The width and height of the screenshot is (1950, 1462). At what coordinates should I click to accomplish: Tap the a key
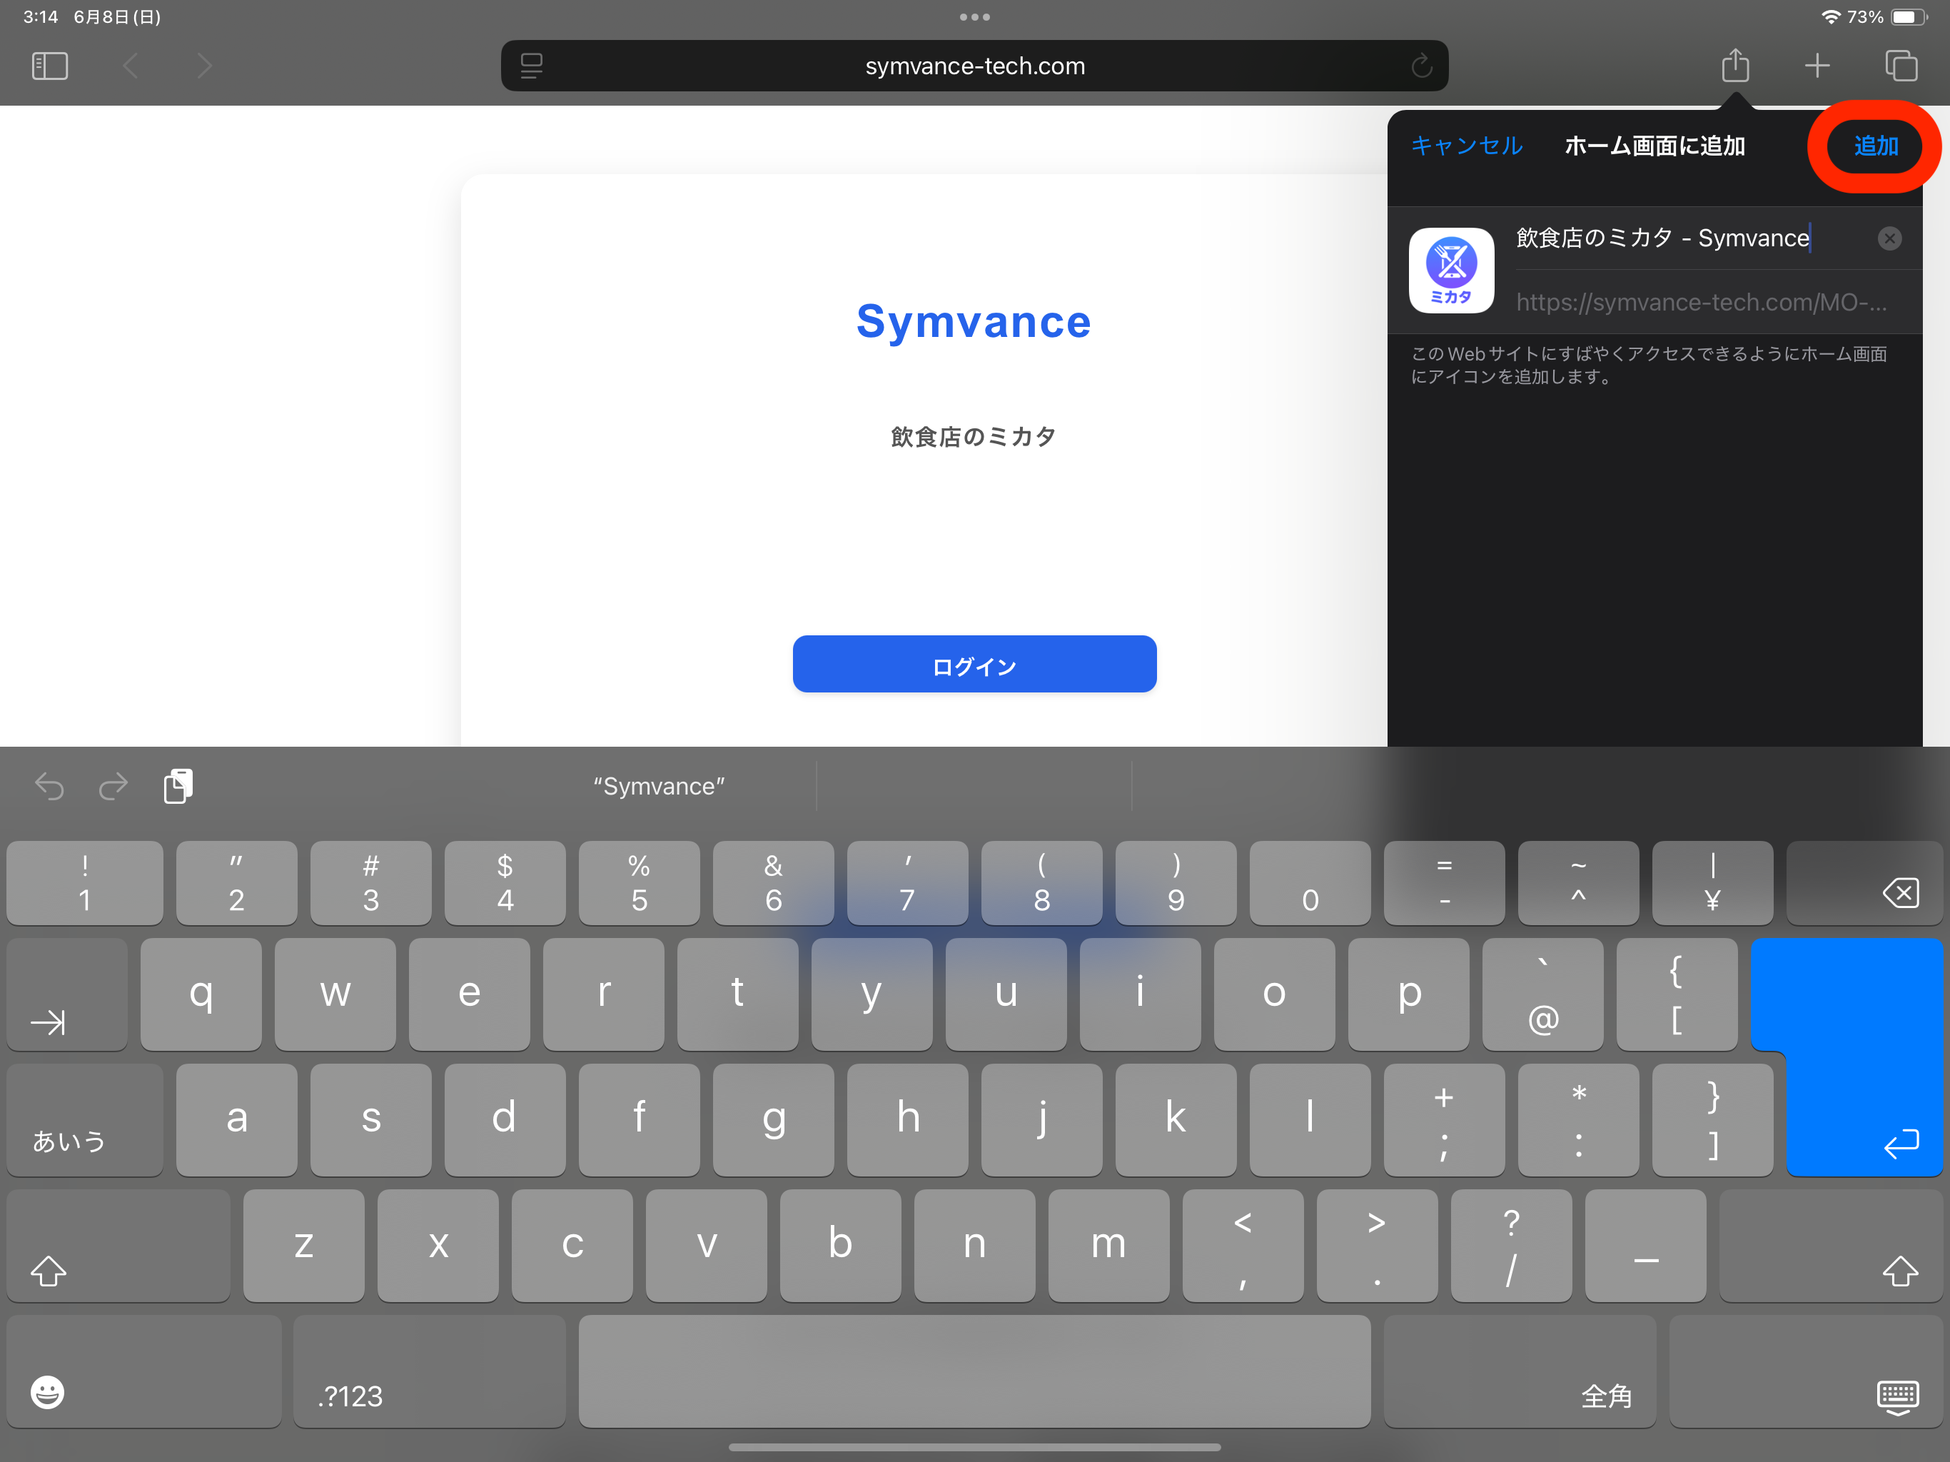[236, 1120]
